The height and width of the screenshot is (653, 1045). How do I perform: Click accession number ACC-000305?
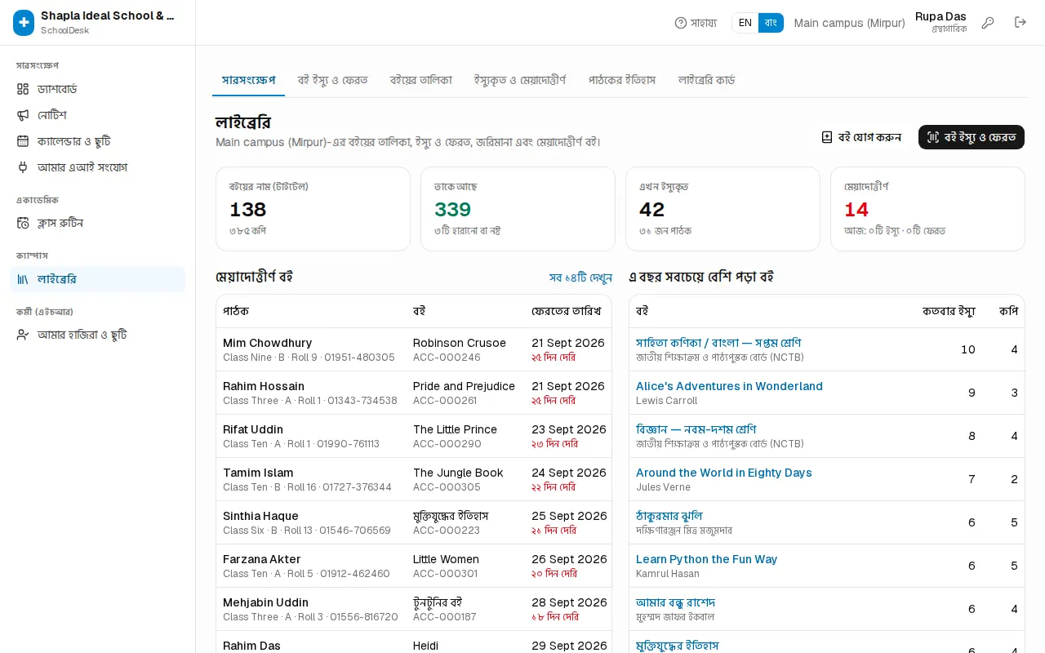[x=447, y=487]
